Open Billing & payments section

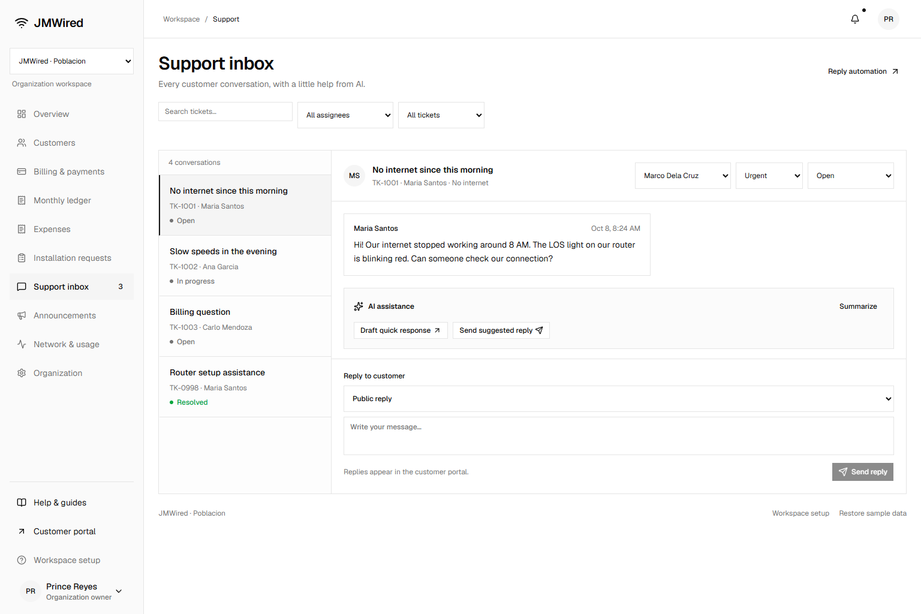click(71, 171)
